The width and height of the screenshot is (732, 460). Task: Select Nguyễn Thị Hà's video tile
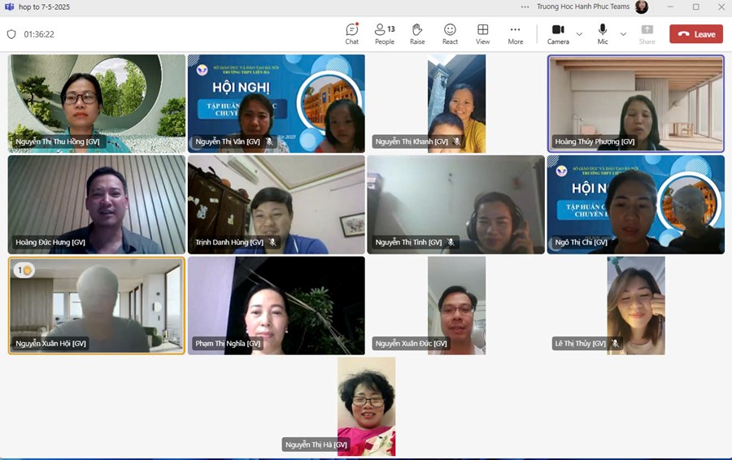366,406
